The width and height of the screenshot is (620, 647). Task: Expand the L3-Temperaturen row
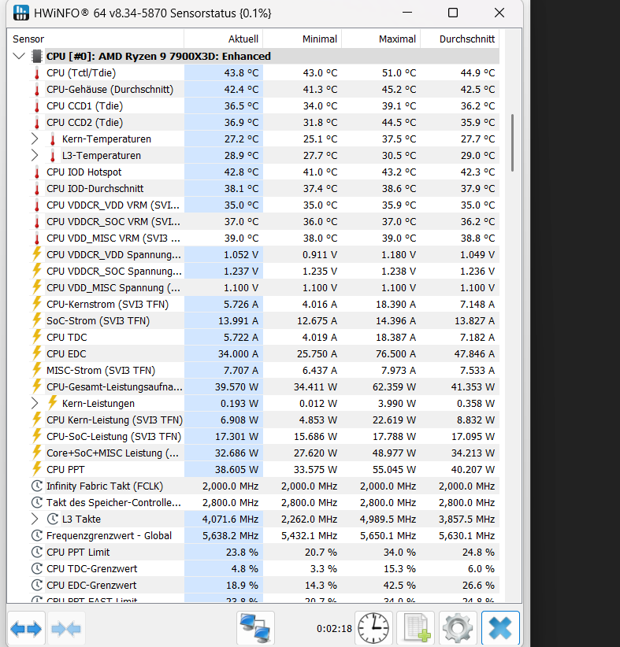pyautogui.click(x=35, y=156)
